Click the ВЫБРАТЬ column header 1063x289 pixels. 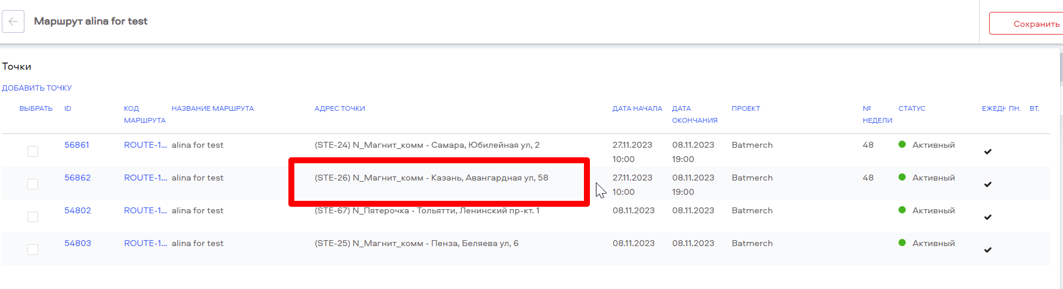[x=36, y=108]
